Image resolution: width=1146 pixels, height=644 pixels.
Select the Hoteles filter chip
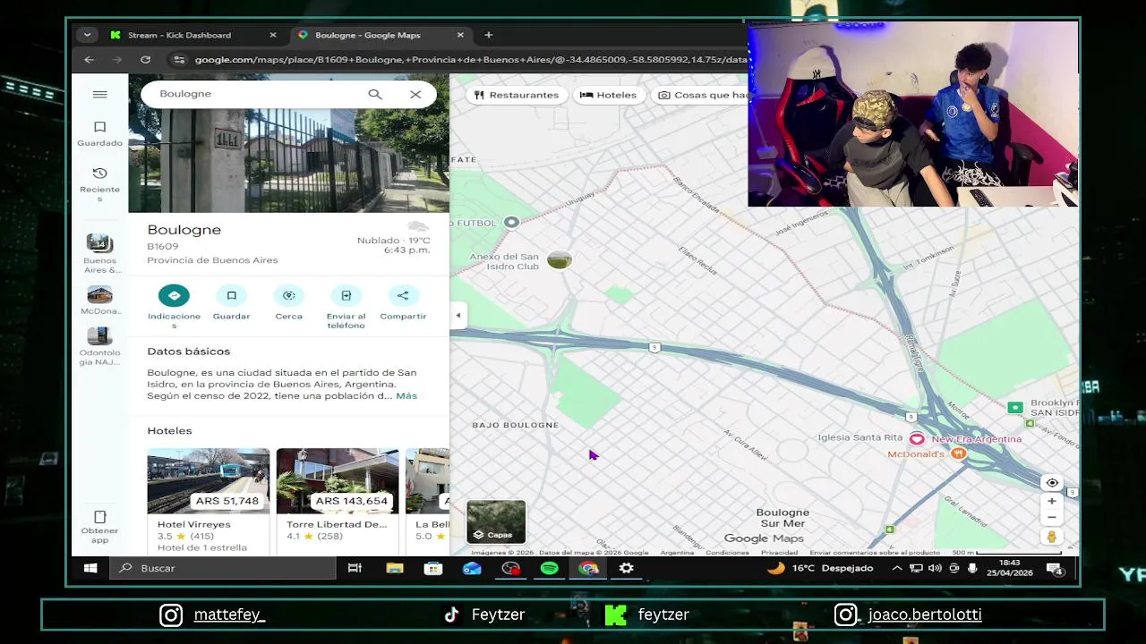click(x=608, y=95)
